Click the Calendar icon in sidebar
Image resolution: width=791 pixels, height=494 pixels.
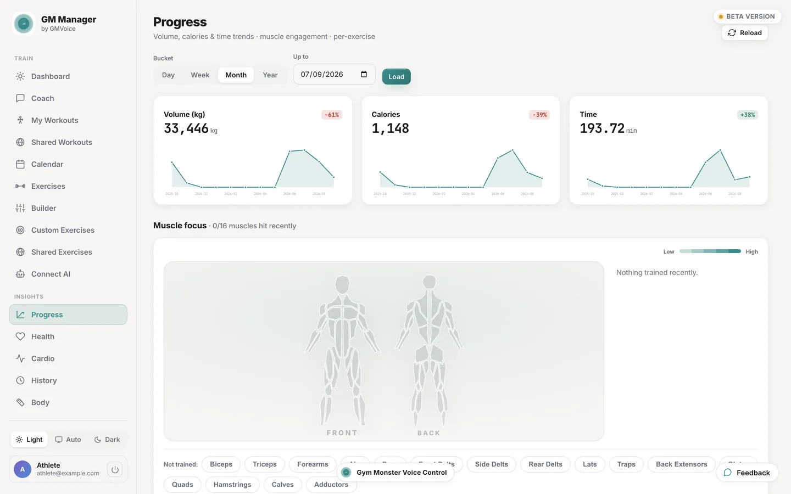(20, 164)
